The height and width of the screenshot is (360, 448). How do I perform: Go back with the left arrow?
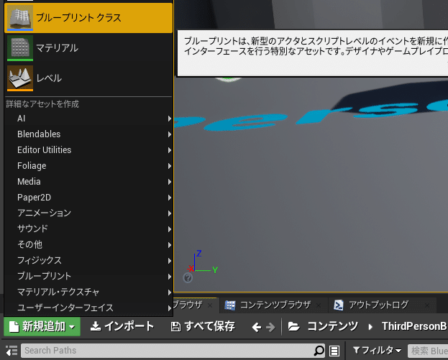257,327
